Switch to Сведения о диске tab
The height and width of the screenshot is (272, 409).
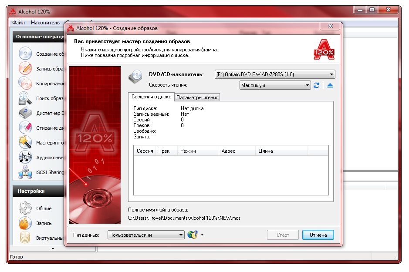[151, 97]
